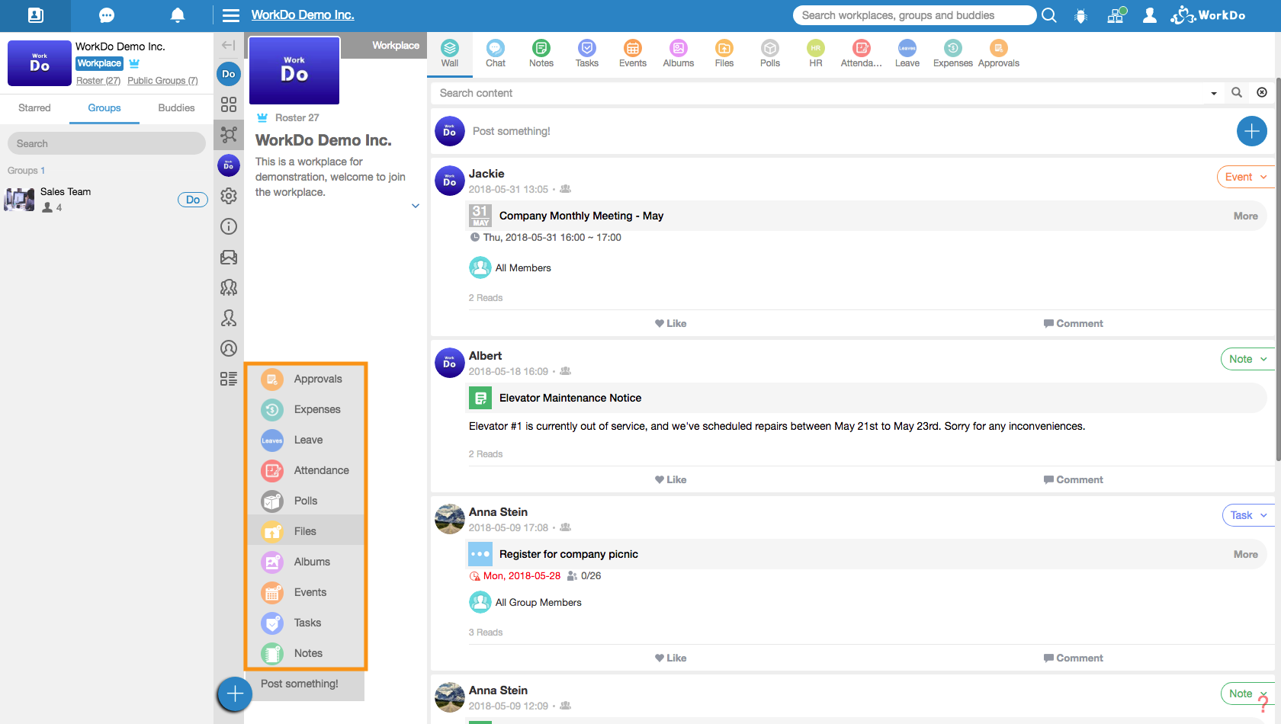This screenshot has width=1281, height=724.
Task: Choose Leave in the popup menu
Action: click(x=306, y=440)
